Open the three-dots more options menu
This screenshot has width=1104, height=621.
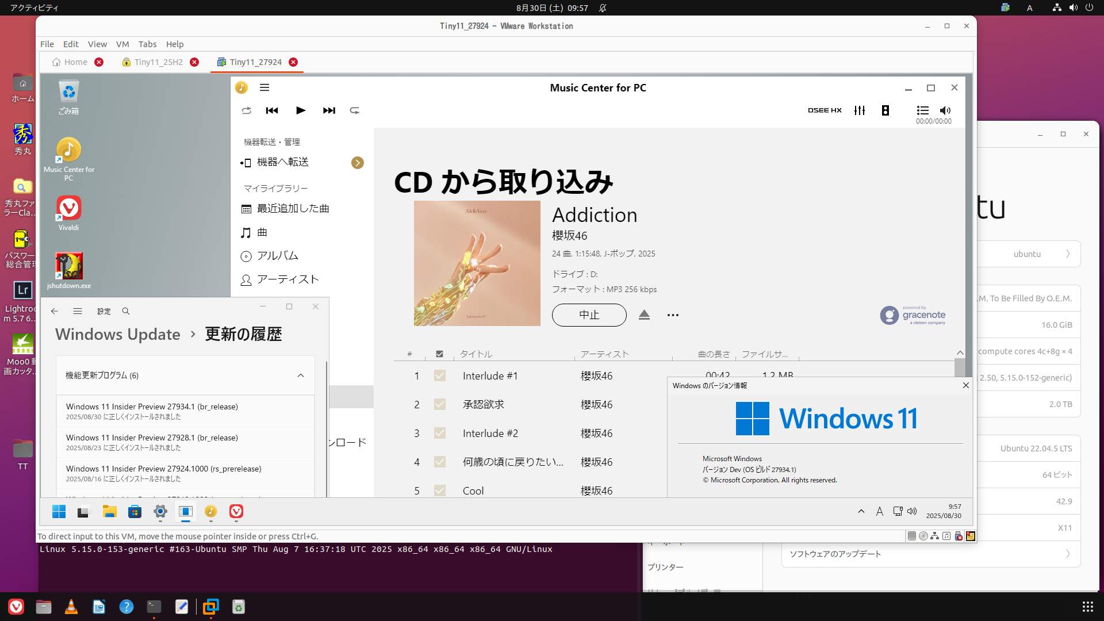click(x=673, y=315)
